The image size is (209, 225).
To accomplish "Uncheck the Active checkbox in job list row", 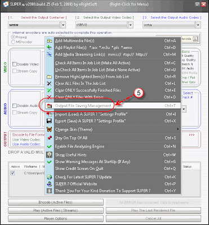I will (x=12, y=173).
